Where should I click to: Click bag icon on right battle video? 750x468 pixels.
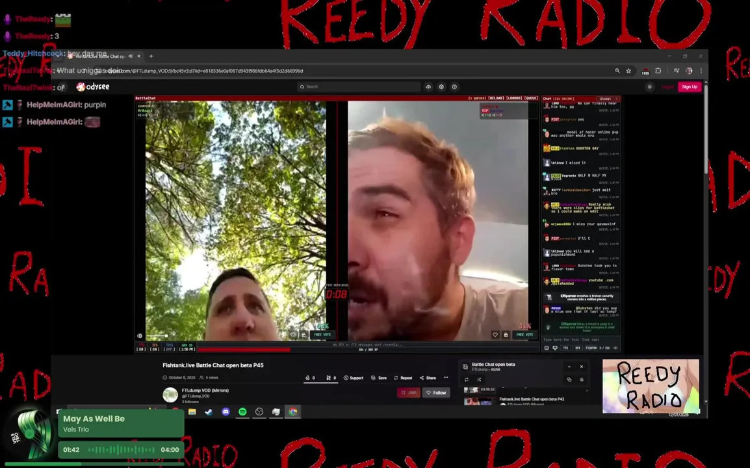click(x=506, y=335)
